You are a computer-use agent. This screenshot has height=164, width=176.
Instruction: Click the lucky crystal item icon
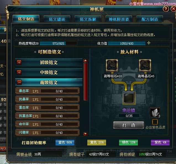point(155,112)
